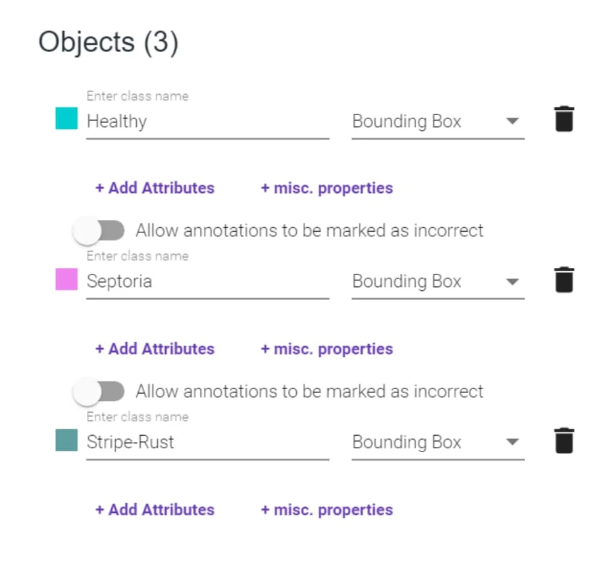The image size is (616, 566).
Task: Open misc. properties for the Septoria class
Action: click(326, 349)
